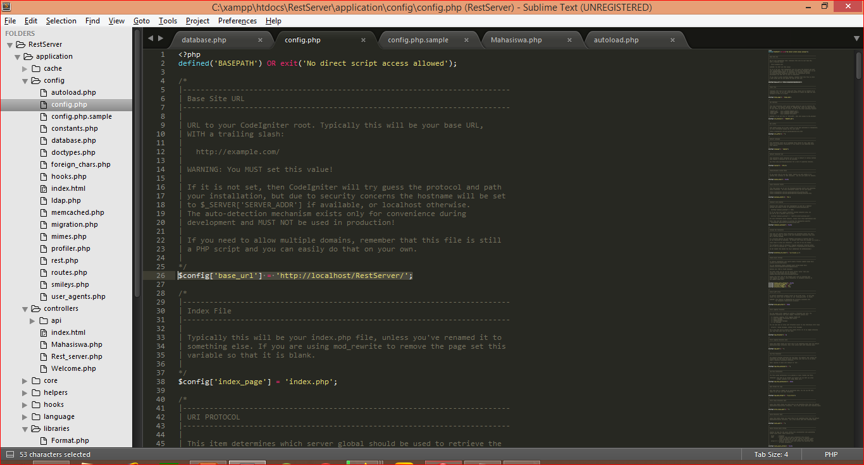Close the autoload.php tab
The height and width of the screenshot is (465, 864).
pyautogui.click(x=673, y=40)
